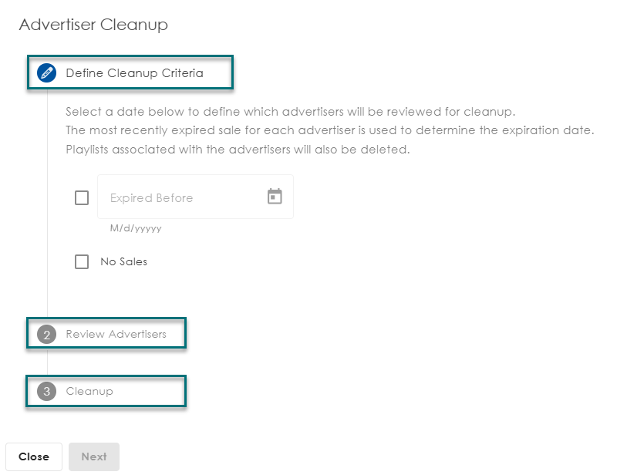Viewport: 627px width, 475px height.
Task: Enable the Expired Before checkbox
Action: (x=82, y=198)
